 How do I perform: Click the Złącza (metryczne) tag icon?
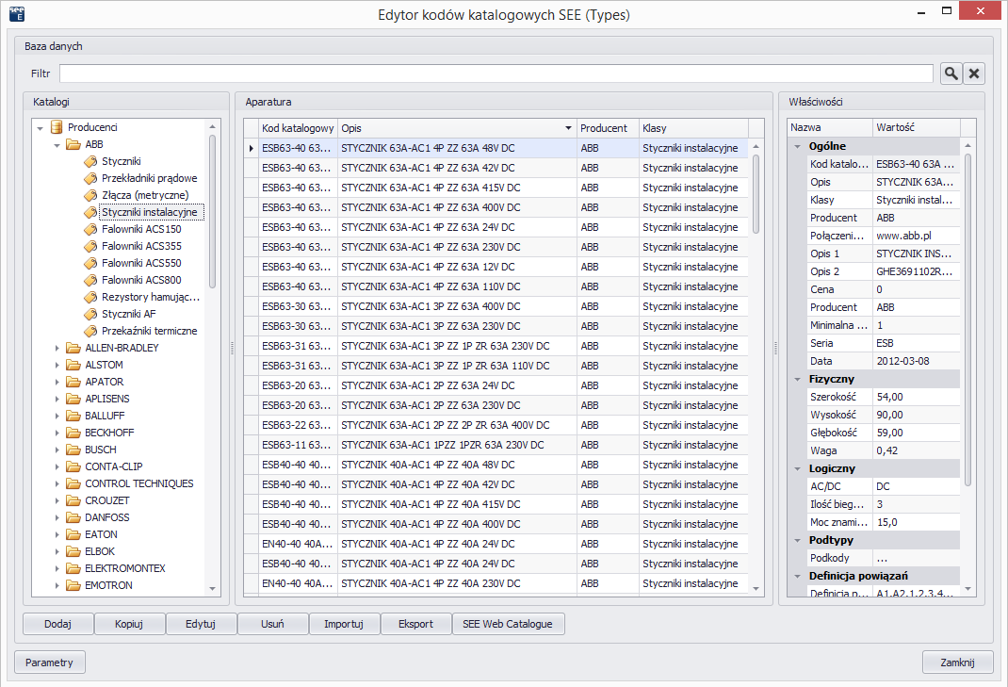pyautogui.click(x=90, y=195)
